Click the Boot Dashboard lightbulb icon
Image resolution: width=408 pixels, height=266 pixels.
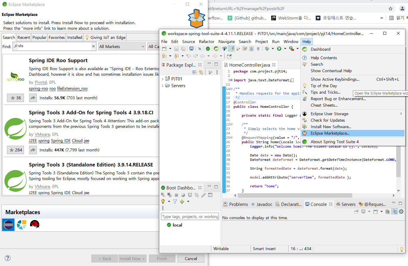pyautogui.click(x=163, y=201)
